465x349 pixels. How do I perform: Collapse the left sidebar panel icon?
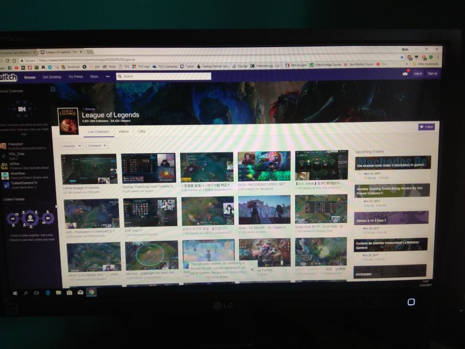(x=53, y=89)
